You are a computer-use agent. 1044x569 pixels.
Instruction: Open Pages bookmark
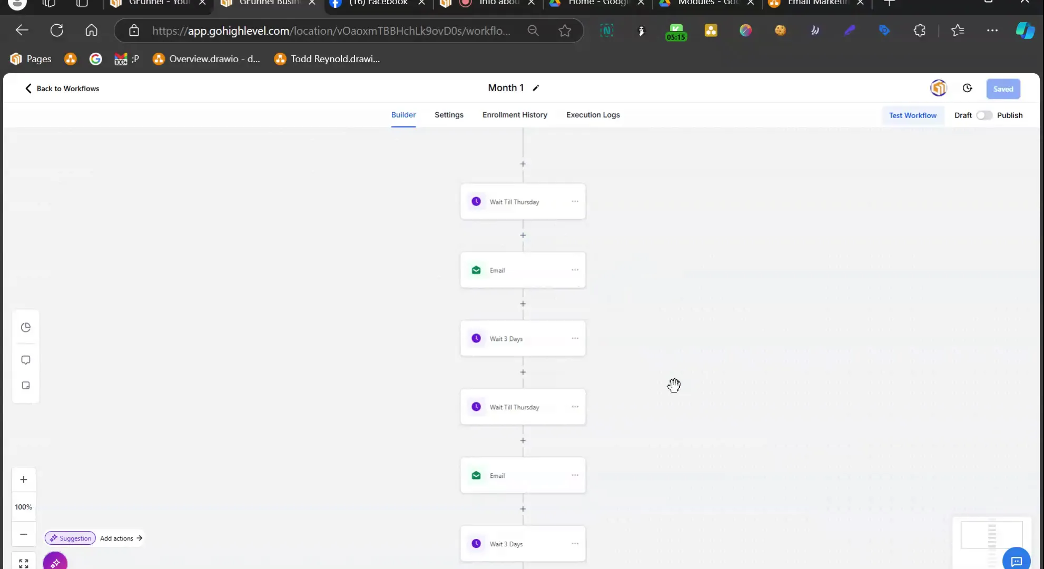click(x=31, y=59)
